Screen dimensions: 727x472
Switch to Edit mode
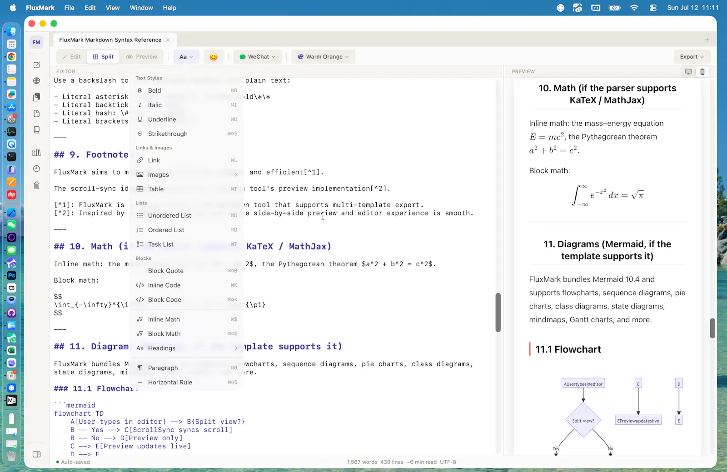tap(72, 57)
